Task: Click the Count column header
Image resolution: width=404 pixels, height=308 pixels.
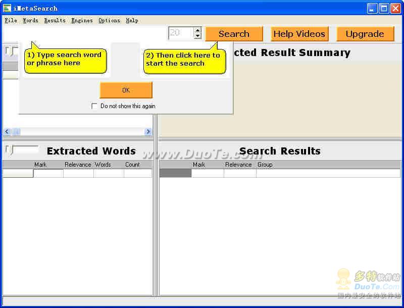Action: (x=132, y=165)
